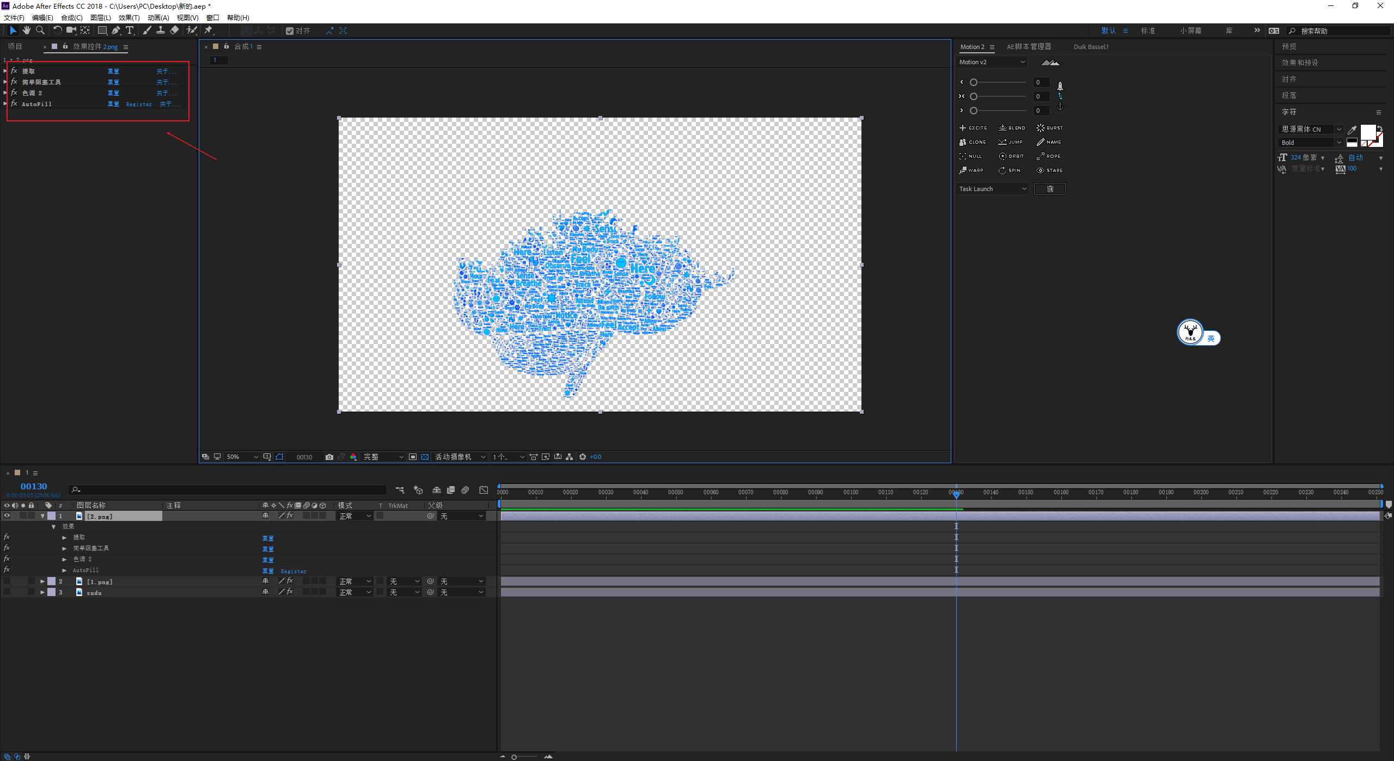This screenshot has height=761, width=1394.
Task: Show the 1.png layer visibility
Action: tap(7, 581)
